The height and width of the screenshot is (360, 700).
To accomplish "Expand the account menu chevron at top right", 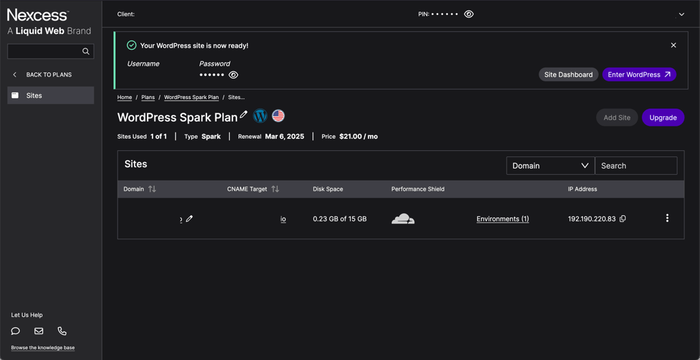I will [682, 14].
